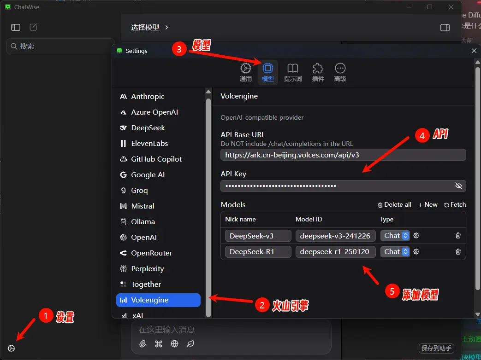The width and height of the screenshot is (481, 360).
Task: Delete the DeepSeek-v3 model row
Action: tap(458, 236)
